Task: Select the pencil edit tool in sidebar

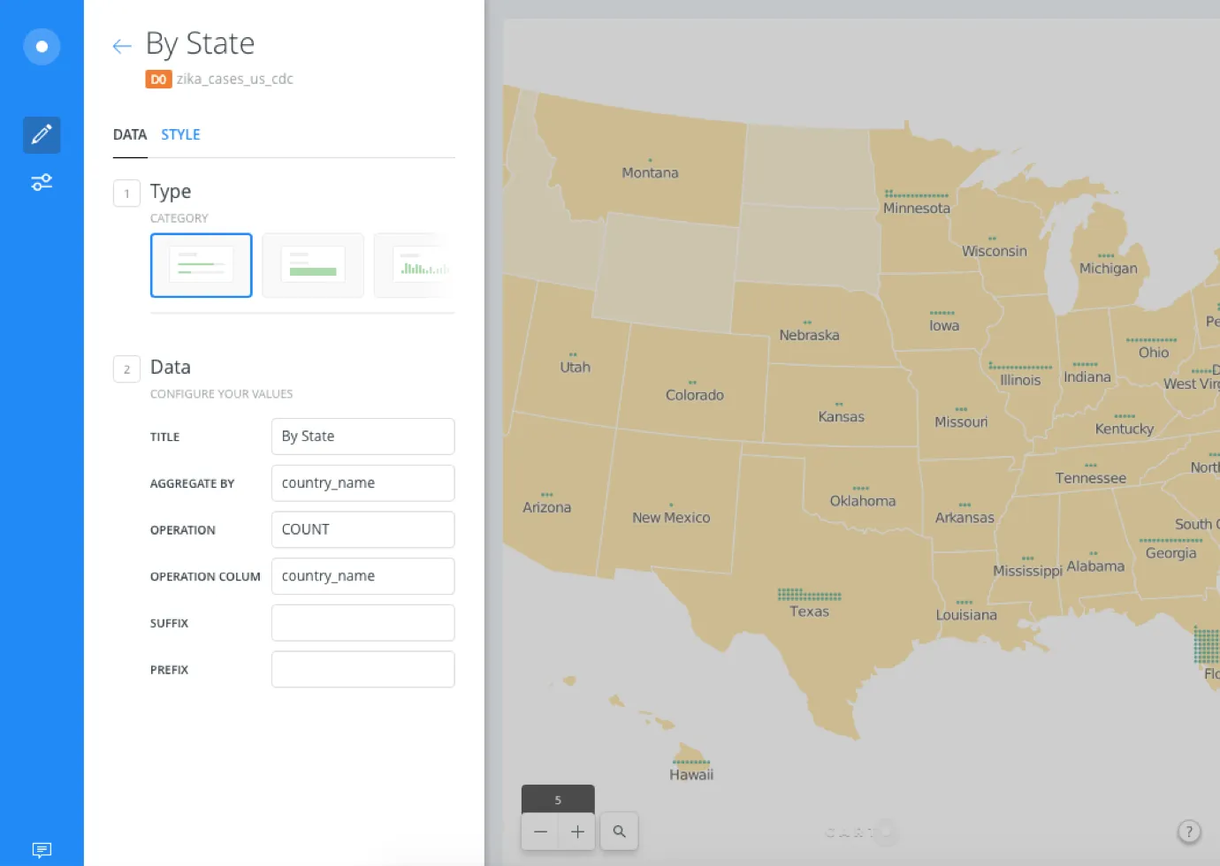Action: click(x=42, y=135)
